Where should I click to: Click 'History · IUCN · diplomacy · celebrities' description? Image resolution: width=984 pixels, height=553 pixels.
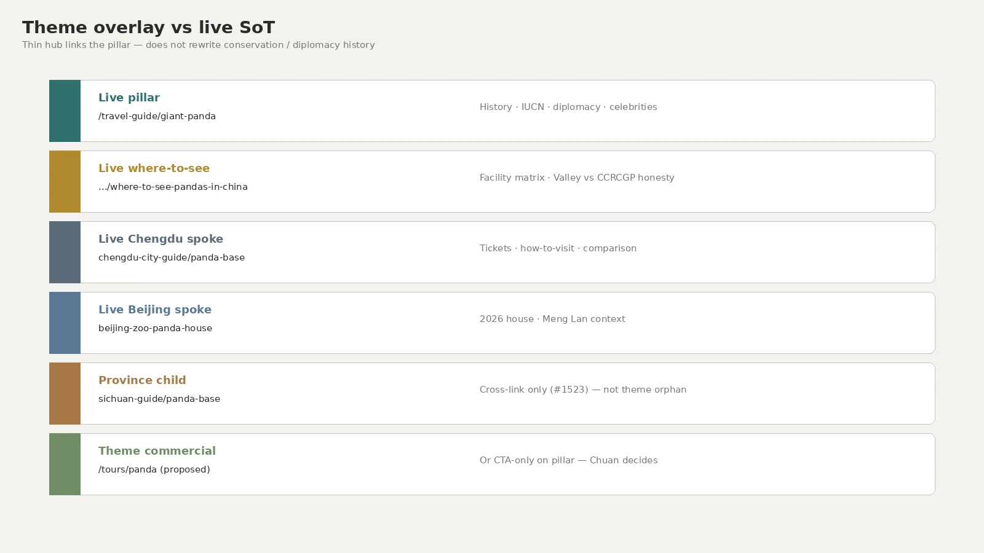click(568, 107)
